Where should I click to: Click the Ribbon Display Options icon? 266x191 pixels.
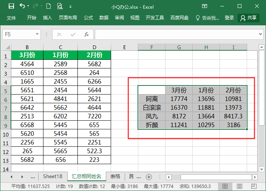[204, 6]
